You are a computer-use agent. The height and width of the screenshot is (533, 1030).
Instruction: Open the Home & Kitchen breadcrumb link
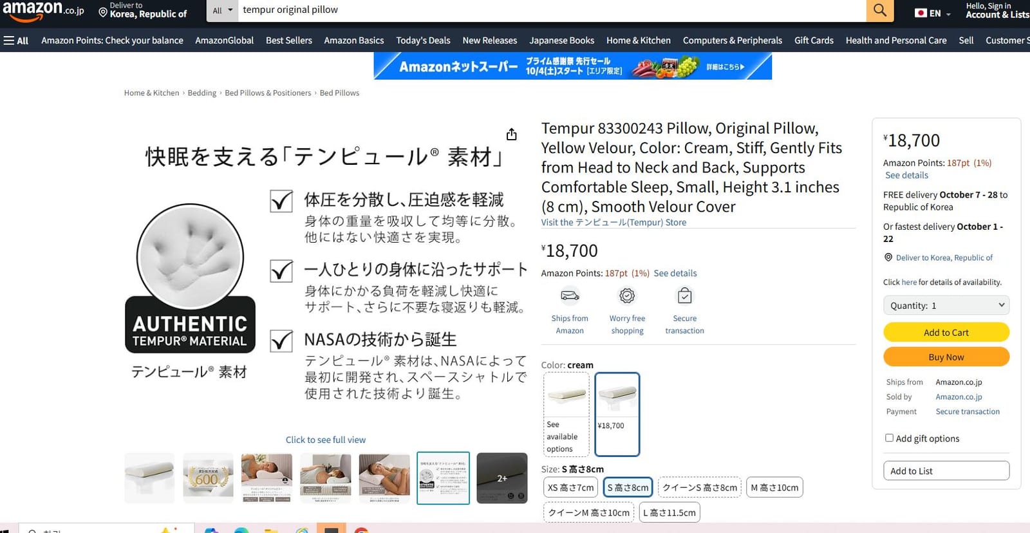pyautogui.click(x=152, y=93)
